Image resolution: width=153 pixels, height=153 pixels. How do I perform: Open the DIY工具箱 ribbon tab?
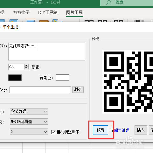point(48,12)
